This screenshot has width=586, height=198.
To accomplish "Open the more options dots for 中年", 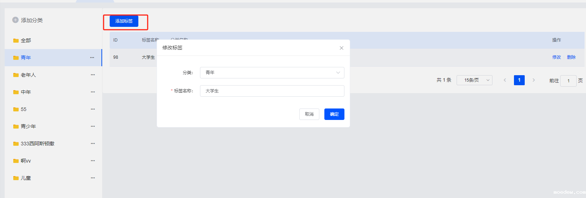I will tap(93, 92).
